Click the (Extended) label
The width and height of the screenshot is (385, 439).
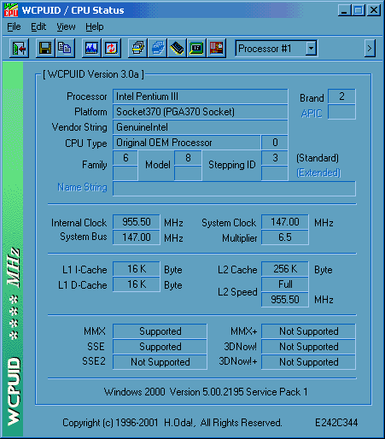pos(318,173)
